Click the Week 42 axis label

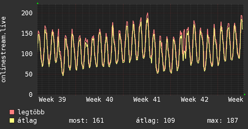click(x=194, y=100)
